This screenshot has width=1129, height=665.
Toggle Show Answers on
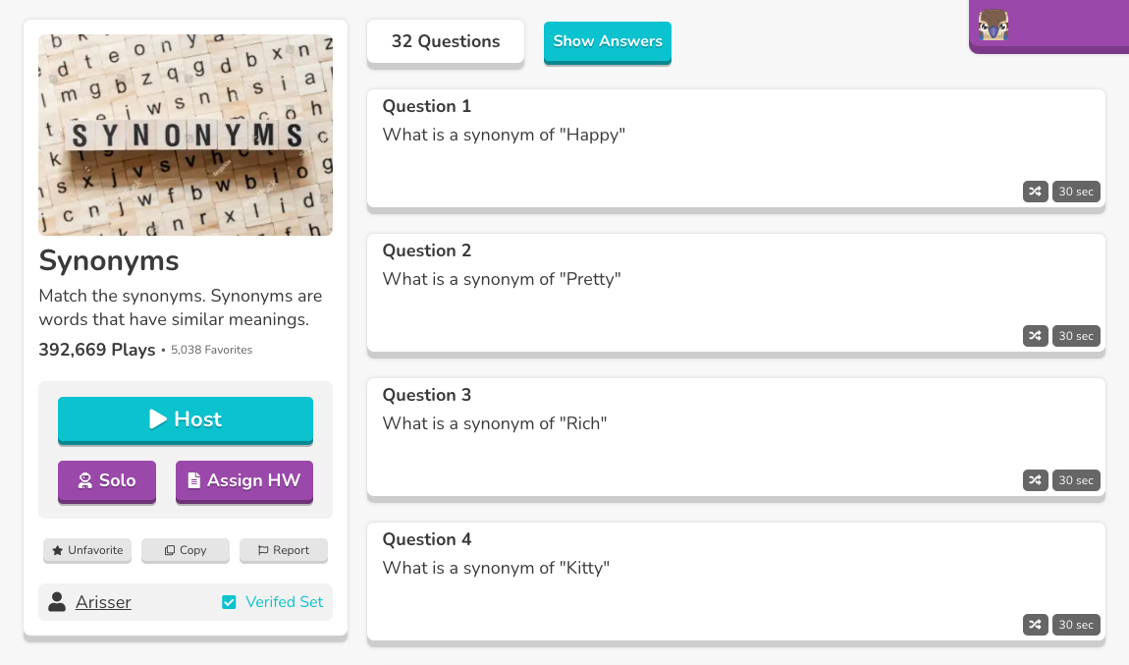click(x=607, y=41)
